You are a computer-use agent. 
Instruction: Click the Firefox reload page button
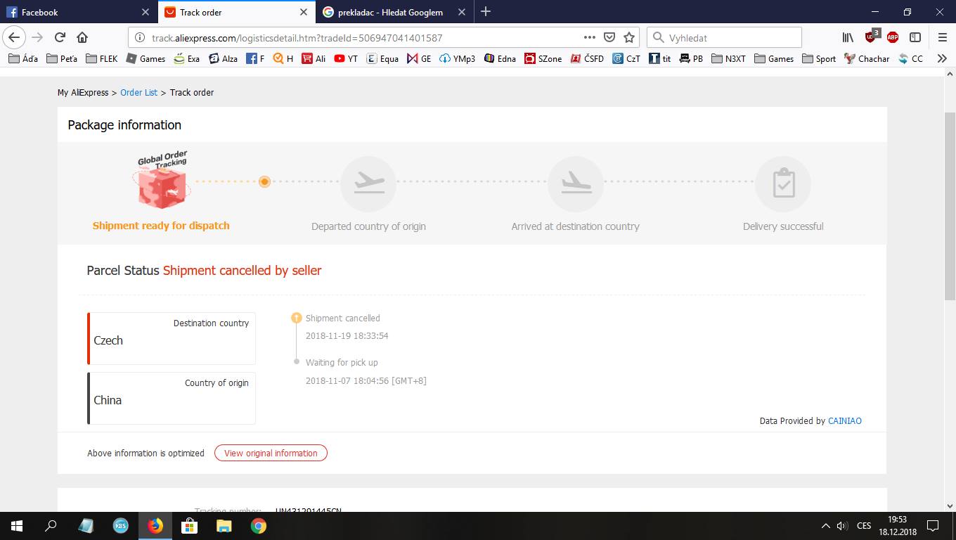click(60, 37)
